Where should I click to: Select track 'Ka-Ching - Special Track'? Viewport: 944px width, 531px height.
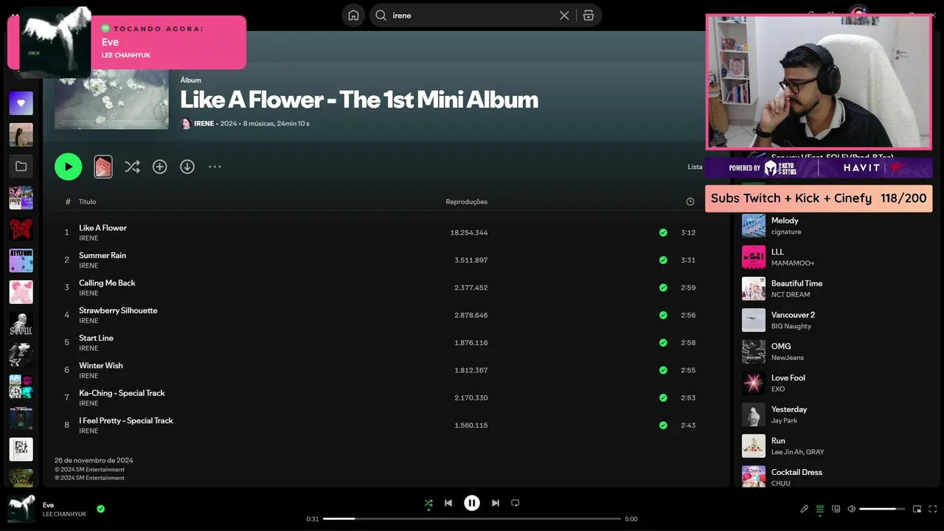tap(122, 393)
